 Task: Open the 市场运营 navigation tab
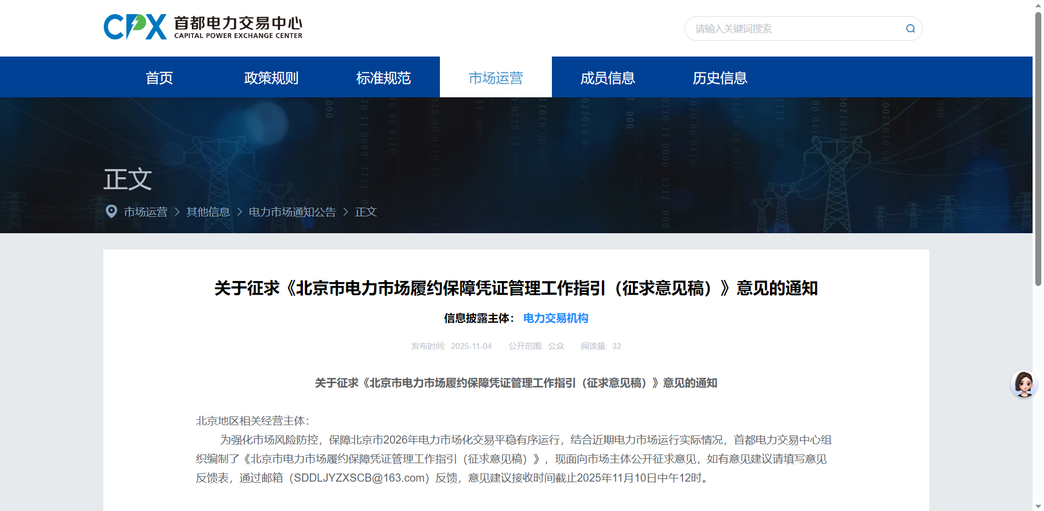click(x=495, y=78)
